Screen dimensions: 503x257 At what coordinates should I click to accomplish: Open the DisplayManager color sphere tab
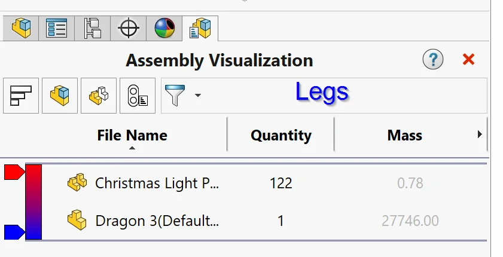point(164,28)
